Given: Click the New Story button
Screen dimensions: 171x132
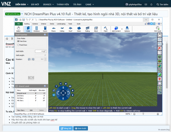Looking at the screenshot, I should (21, 110).
